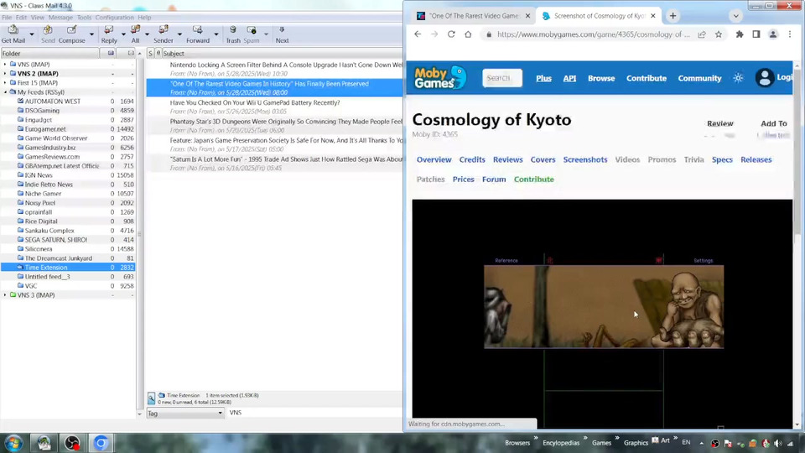The image size is (805, 453).
Task: Click MobyGames search input field
Action: (502, 78)
